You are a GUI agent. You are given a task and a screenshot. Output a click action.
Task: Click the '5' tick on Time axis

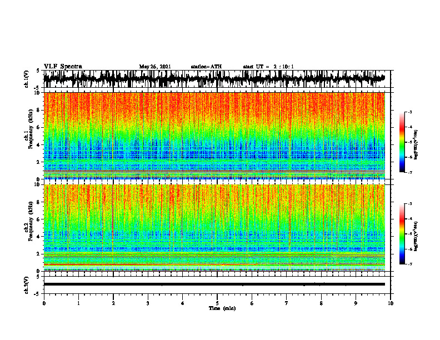tap(217, 303)
